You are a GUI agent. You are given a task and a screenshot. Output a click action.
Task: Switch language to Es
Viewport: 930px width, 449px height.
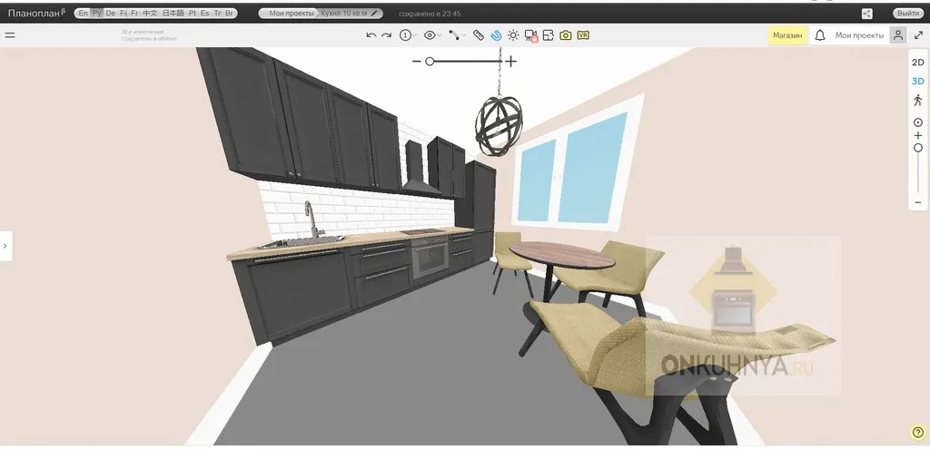pyautogui.click(x=204, y=13)
